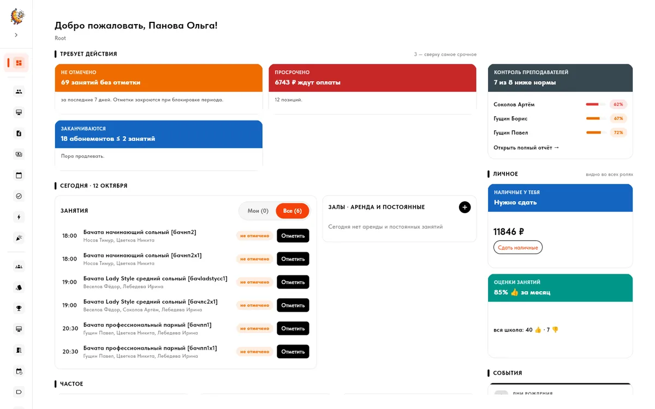Click "Сдать наличные" button

pyautogui.click(x=518, y=248)
